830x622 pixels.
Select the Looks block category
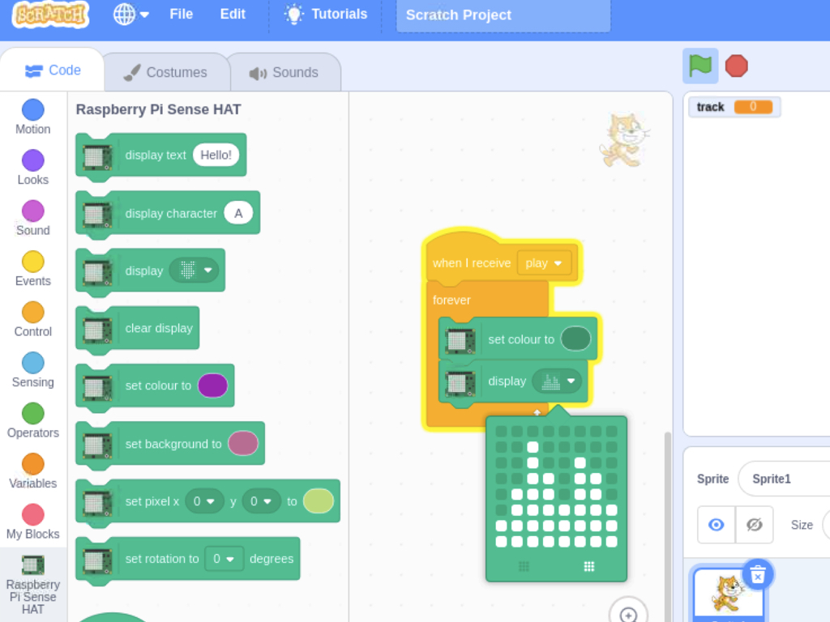pos(32,168)
